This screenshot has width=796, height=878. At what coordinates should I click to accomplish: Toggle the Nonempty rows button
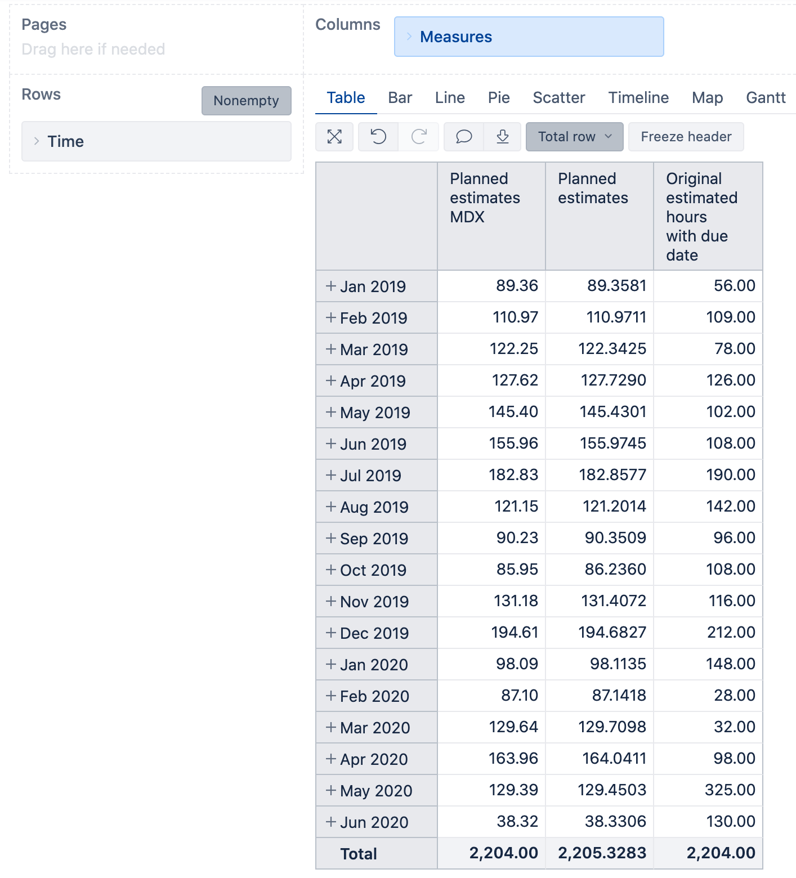[247, 101]
